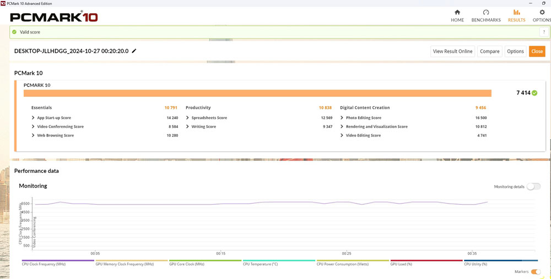Click View Result Online button
This screenshot has width=551, height=279.
[452, 51]
